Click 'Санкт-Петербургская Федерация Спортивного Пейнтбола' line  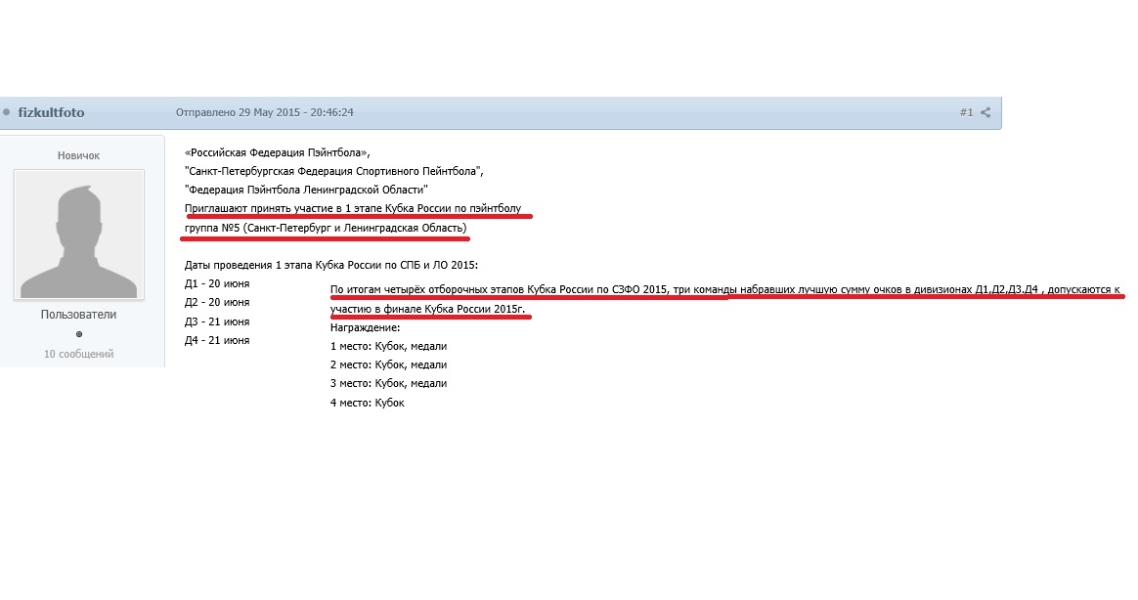333,171
